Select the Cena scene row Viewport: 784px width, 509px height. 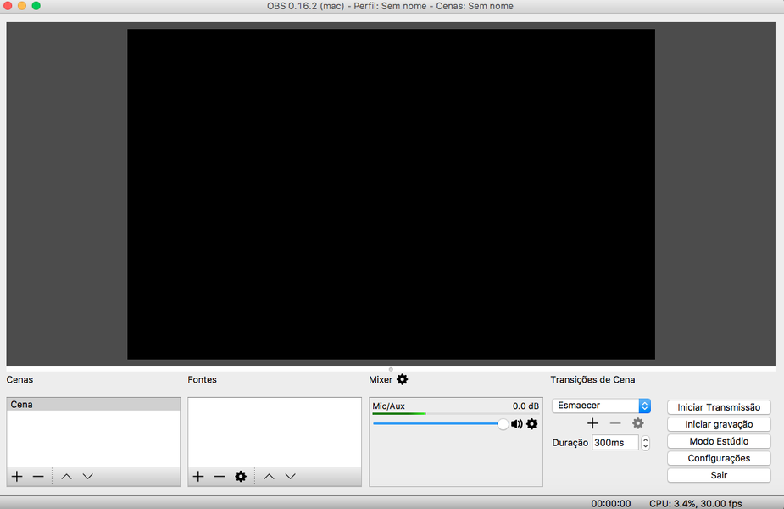click(x=93, y=405)
